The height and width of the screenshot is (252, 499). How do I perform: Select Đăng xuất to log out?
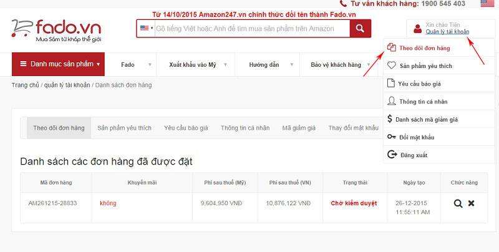(x=422, y=155)
